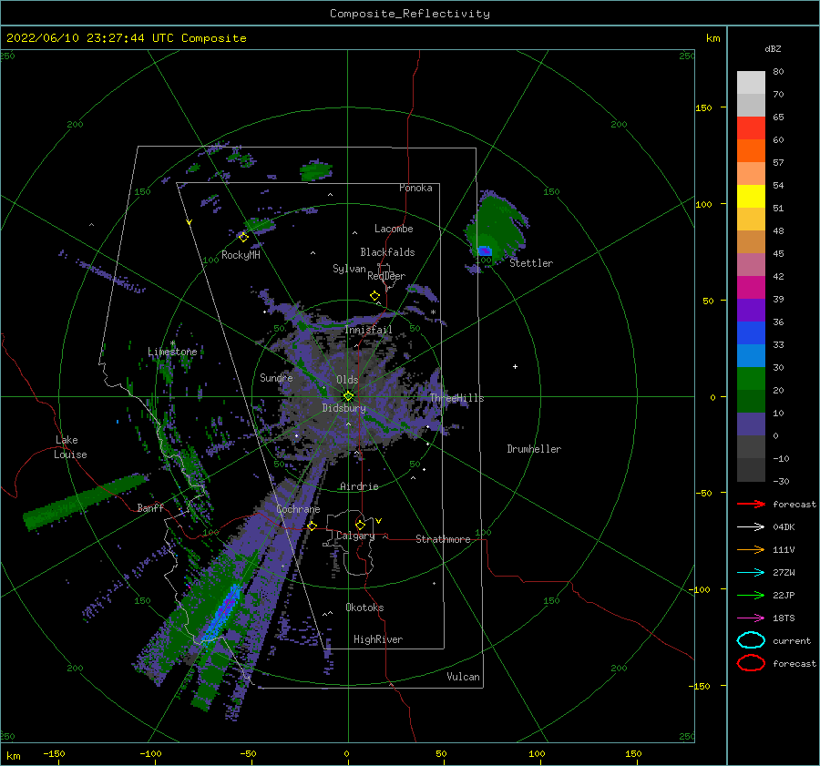820x766 pixels.
Task: Click the magenta 18TS arrow legend icon
Action: (x=751, y=618)
